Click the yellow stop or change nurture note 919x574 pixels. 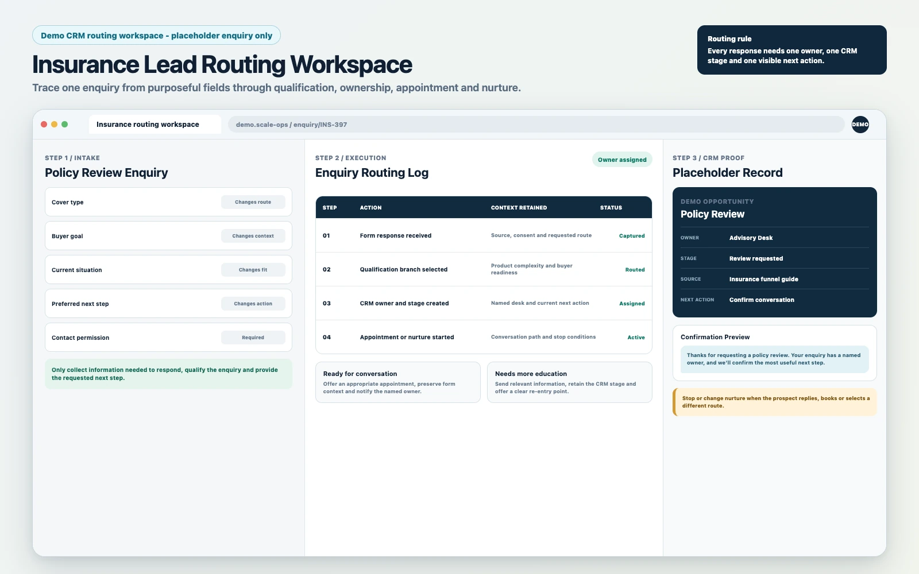pos(775,402)
